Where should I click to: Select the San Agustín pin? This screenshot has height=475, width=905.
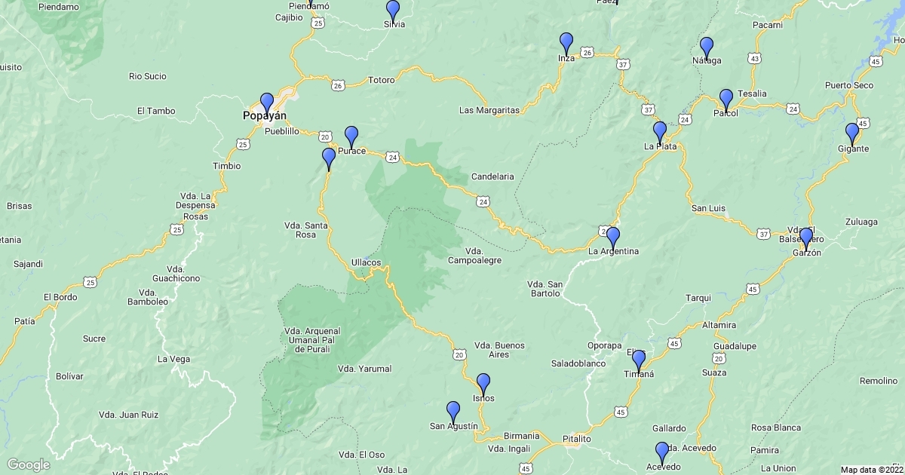pos(453,412)
